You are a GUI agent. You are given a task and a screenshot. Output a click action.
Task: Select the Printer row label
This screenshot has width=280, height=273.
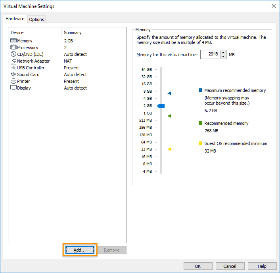coord(23,81)
